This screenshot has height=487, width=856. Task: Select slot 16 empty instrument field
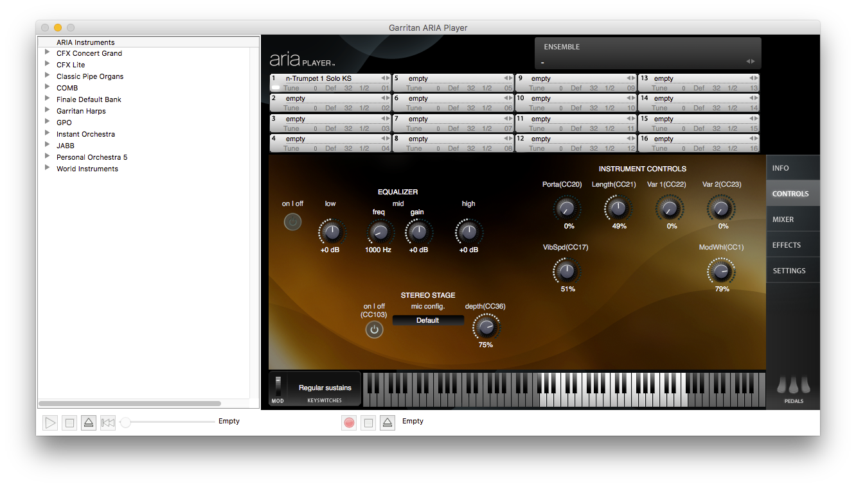699,139
